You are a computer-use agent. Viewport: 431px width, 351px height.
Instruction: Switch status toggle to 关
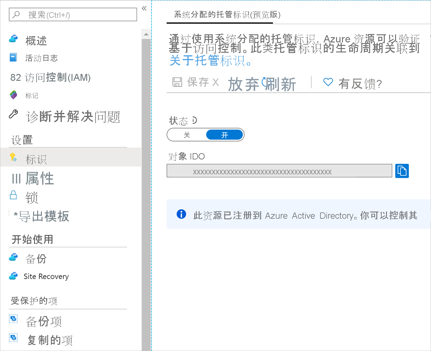[x=187, y=135]
